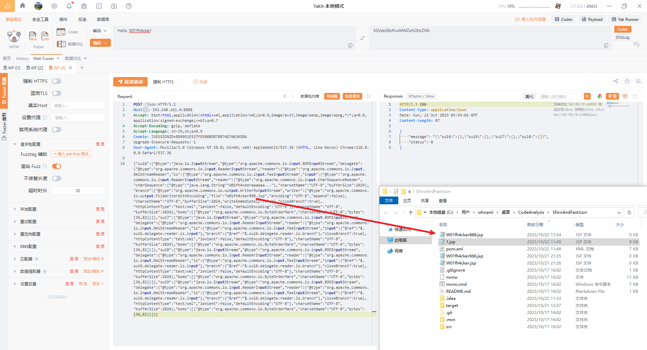Click the export icon above responses

pos(627,81)
